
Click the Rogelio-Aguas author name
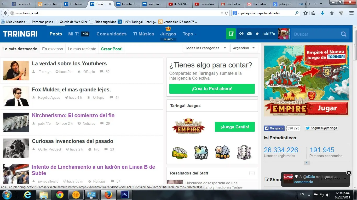49,97
